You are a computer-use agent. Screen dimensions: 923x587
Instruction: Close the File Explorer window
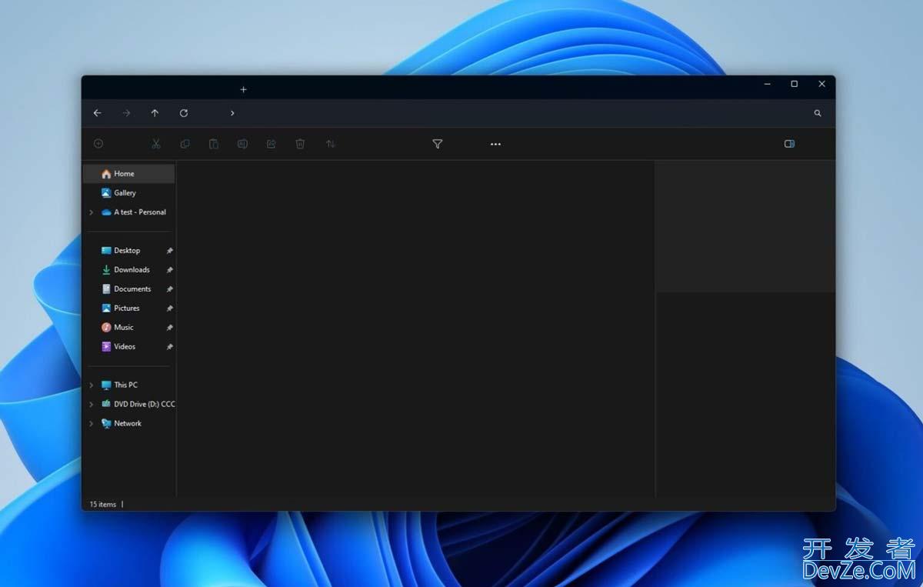tap(821, 84)
